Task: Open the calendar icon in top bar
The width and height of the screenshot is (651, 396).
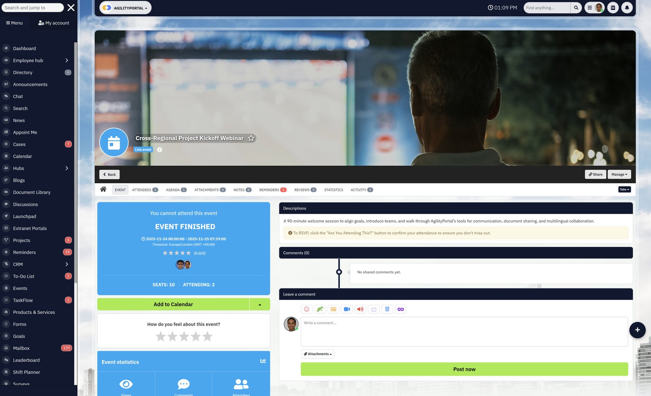Action: [x=613, y=8]
